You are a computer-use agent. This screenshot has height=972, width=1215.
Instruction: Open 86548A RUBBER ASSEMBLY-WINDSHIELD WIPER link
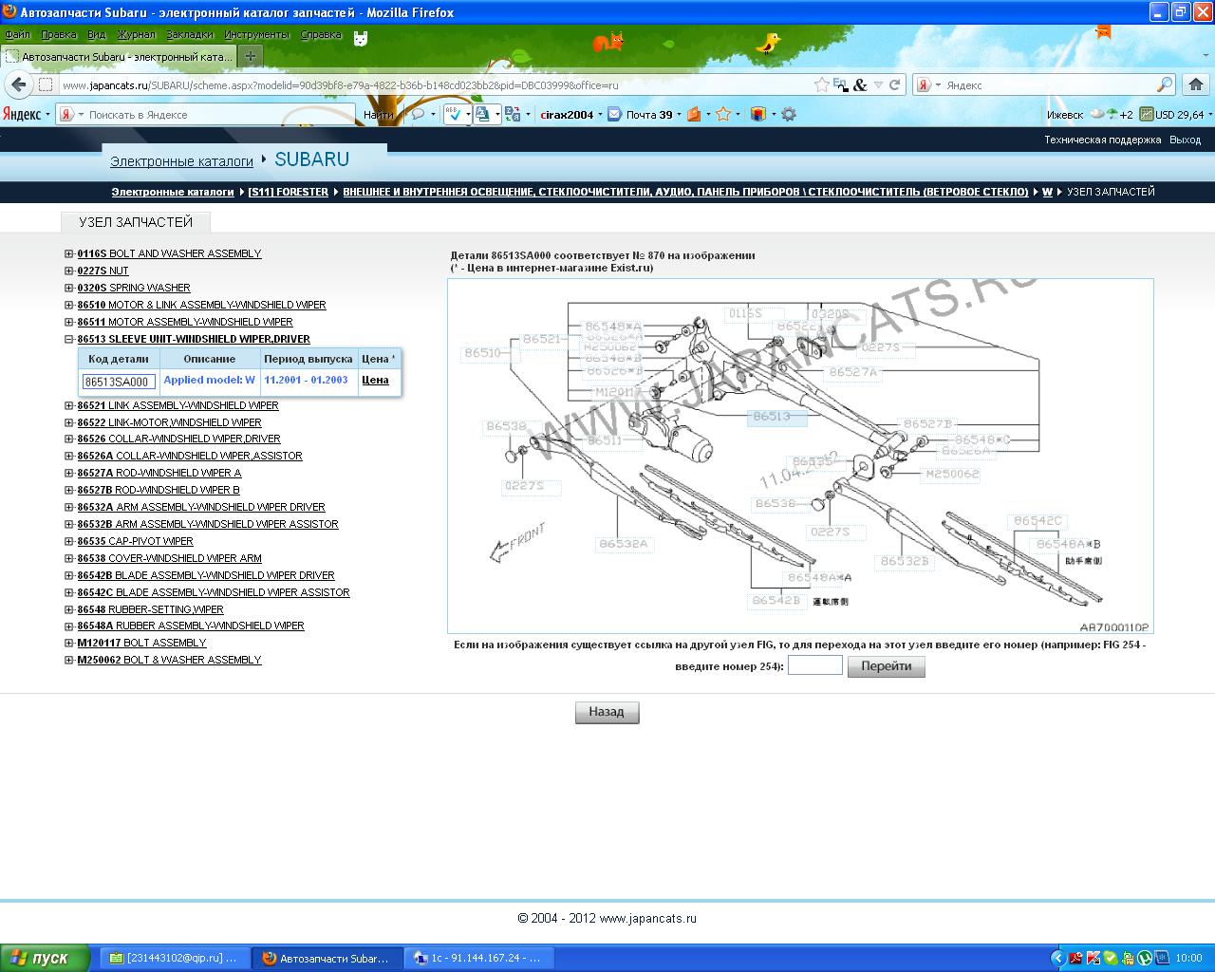pyautogui.click(x=191, y=626)
